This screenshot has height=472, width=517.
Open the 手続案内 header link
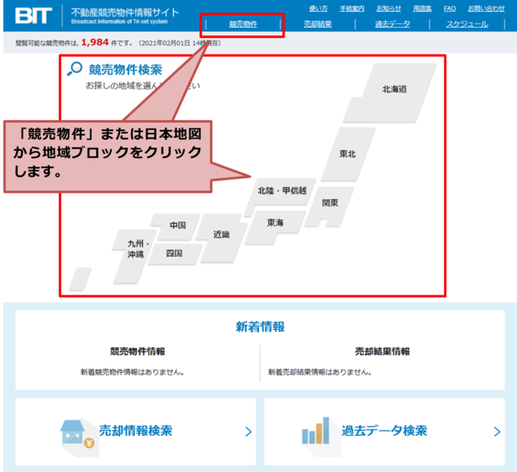click(351, 8)
